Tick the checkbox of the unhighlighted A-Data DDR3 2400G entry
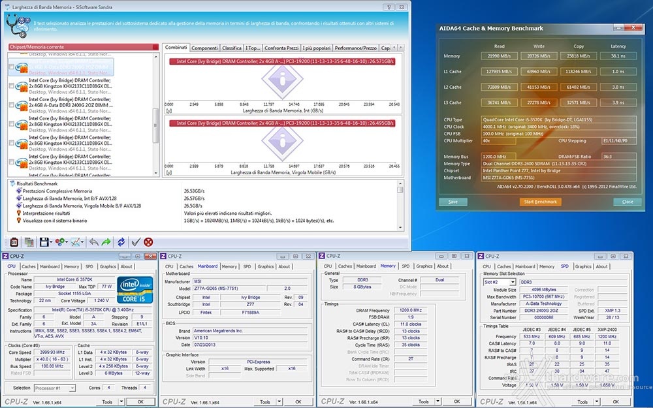The image size is (653, 408). coord(11,105)
